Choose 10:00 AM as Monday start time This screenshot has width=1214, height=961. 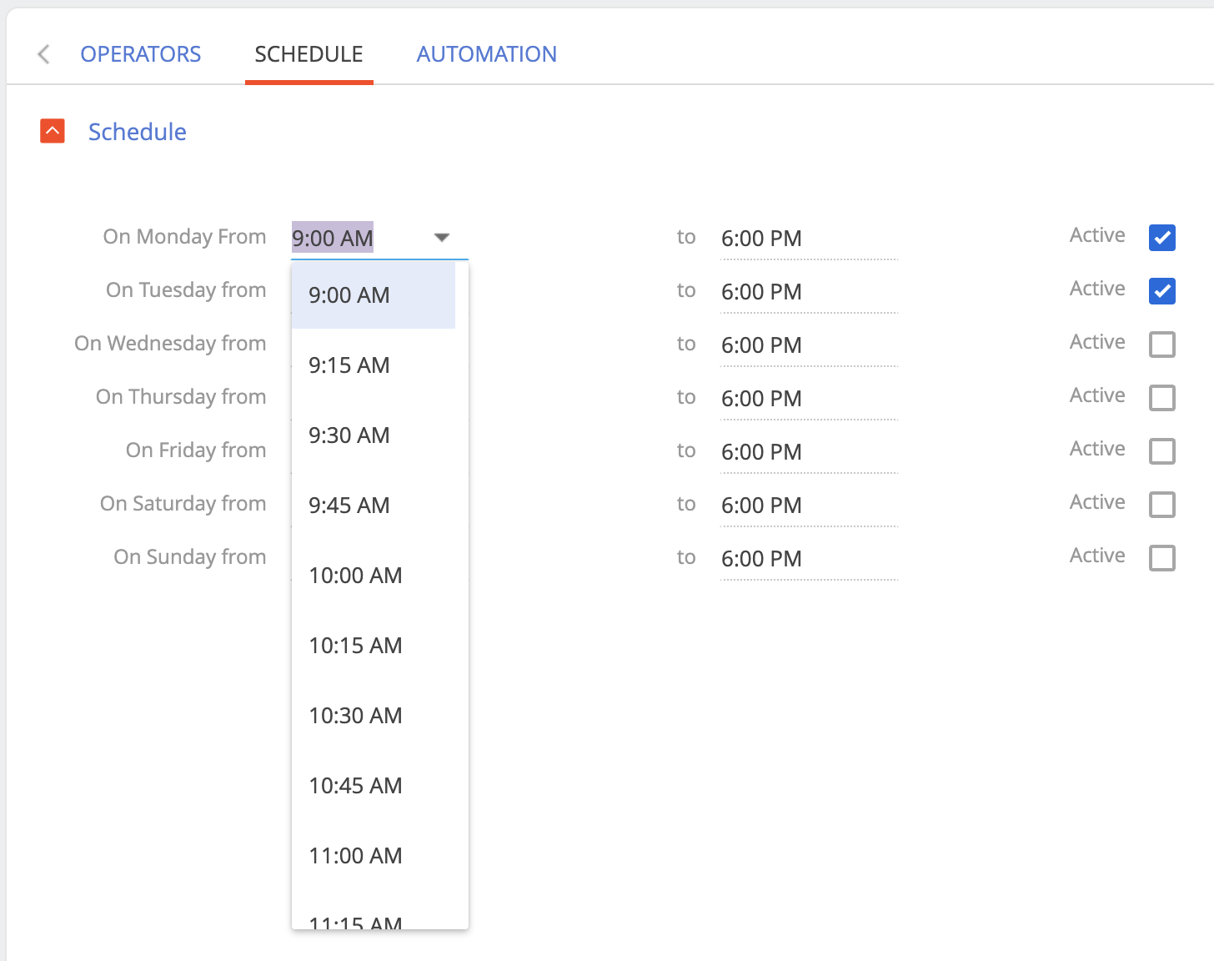pos(355,575)
